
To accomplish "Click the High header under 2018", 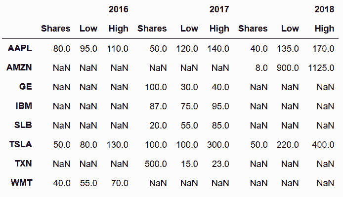I will coord(324,29).
